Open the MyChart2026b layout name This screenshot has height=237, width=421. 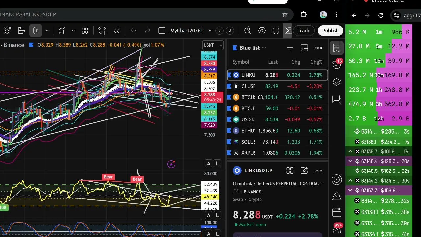(187, 31)
